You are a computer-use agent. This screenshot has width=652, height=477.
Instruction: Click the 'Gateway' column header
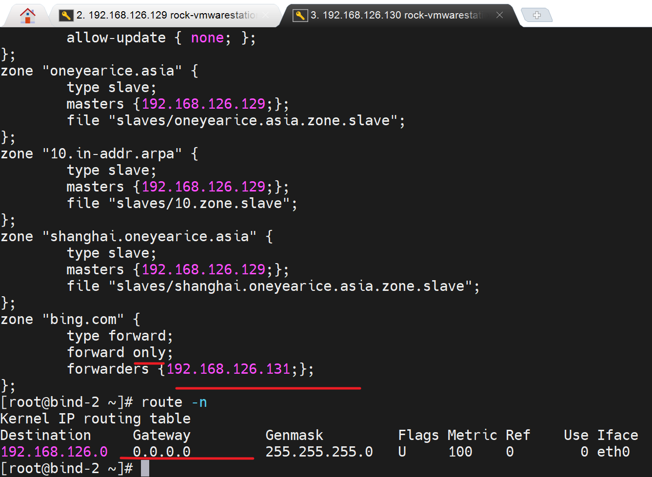click(162, 436)
